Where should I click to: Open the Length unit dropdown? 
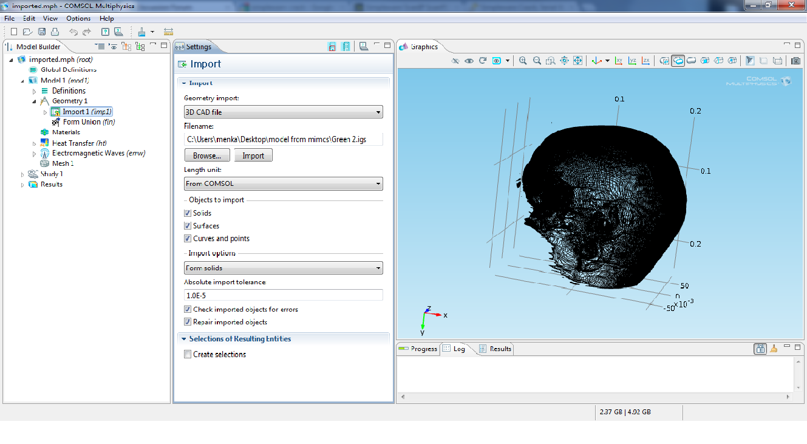[283, 183]
